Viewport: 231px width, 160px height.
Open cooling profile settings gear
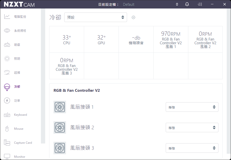(x=133, y=17)
